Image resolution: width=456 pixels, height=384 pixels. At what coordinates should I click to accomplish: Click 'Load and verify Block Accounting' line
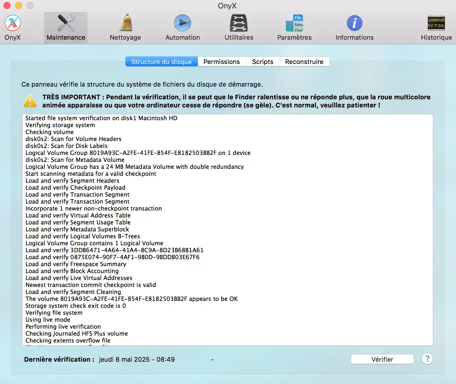[72, 271]
